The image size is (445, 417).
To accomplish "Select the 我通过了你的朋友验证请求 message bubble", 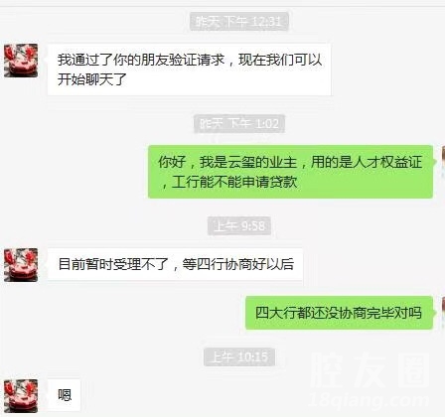I will click(x=190, y=69).
